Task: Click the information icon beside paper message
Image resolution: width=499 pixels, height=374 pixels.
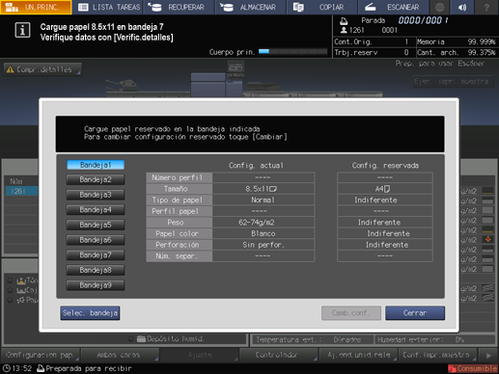Action: [x=22, y=30]
